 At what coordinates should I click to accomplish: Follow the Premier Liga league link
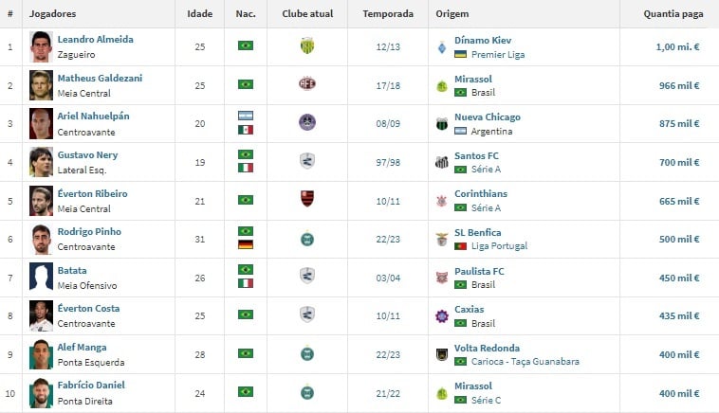click(x=498, y=55)
